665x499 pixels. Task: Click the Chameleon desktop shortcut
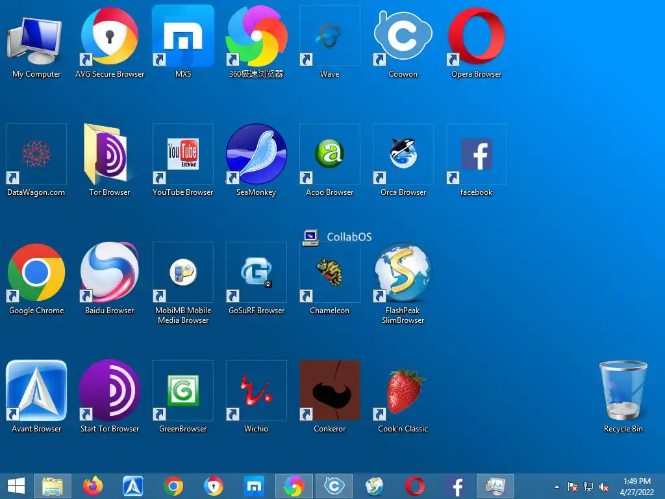(329, 279)
